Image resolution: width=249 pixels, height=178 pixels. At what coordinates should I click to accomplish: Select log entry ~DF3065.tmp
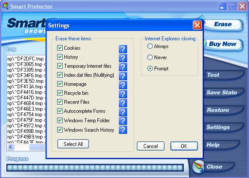click(x=26, y=64)
